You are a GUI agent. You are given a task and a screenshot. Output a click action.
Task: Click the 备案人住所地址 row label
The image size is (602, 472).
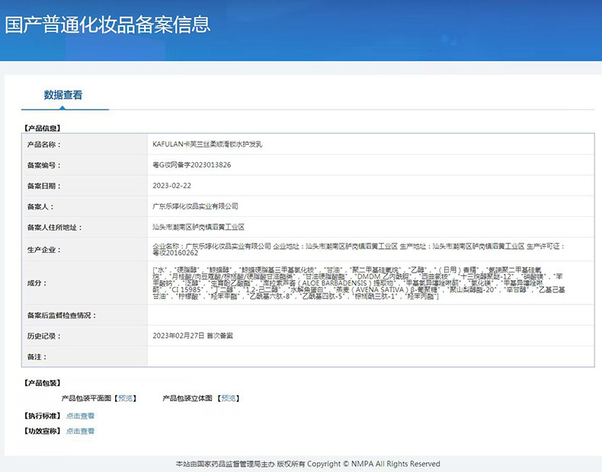click(55, 228)
